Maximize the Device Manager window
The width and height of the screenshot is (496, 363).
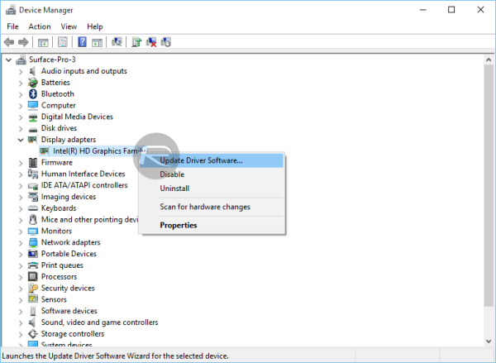tap(451, 10)
